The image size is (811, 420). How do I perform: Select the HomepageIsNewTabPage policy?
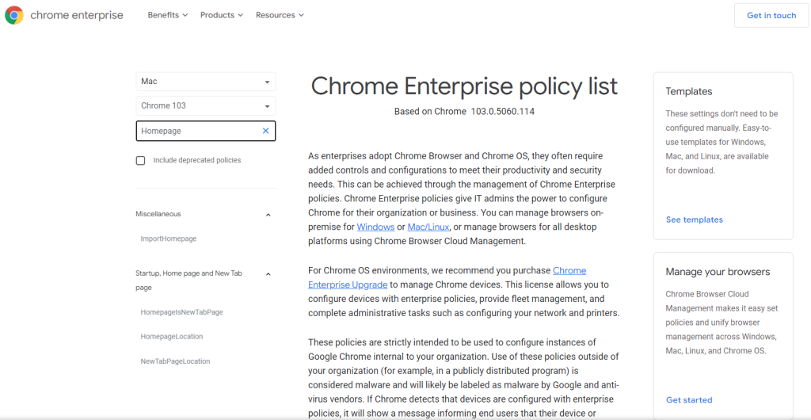(181, 312)
